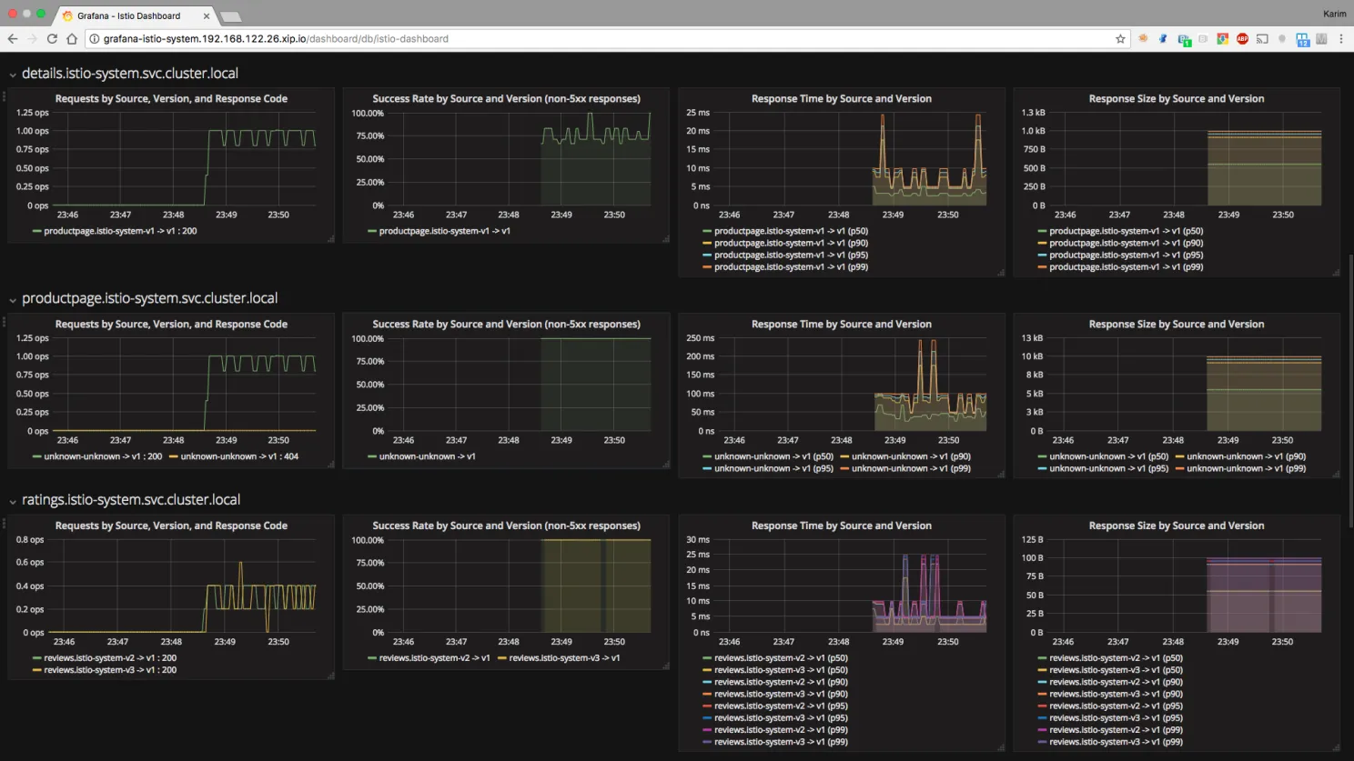Go back using the browser back arrow
The width and height of the screenshot is (1354, 761).
13,39
